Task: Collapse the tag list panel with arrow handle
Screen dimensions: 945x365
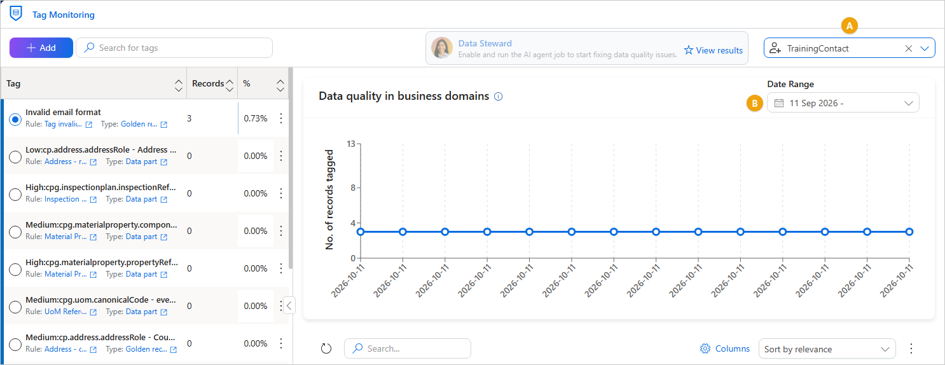Action: pyautogui.click(x=289, y=306)
